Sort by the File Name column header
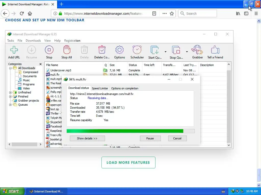 click(x=74, y=65)
